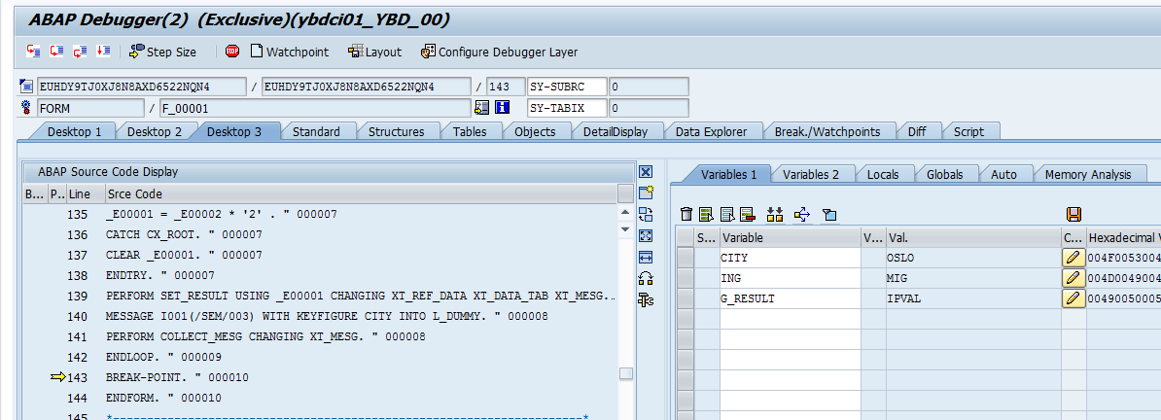Select the F_00001 event name field
This screenshot has width=1161, height=420.
click(315, 108)
